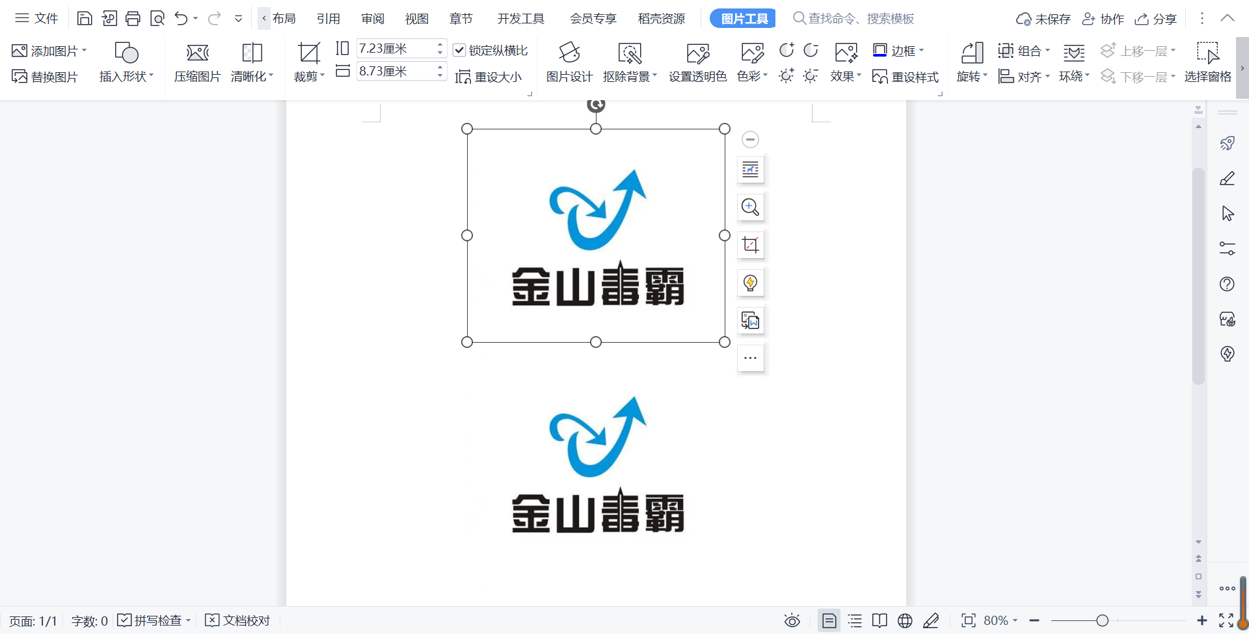Switch to outline view icon in status bar

(855, 621)
